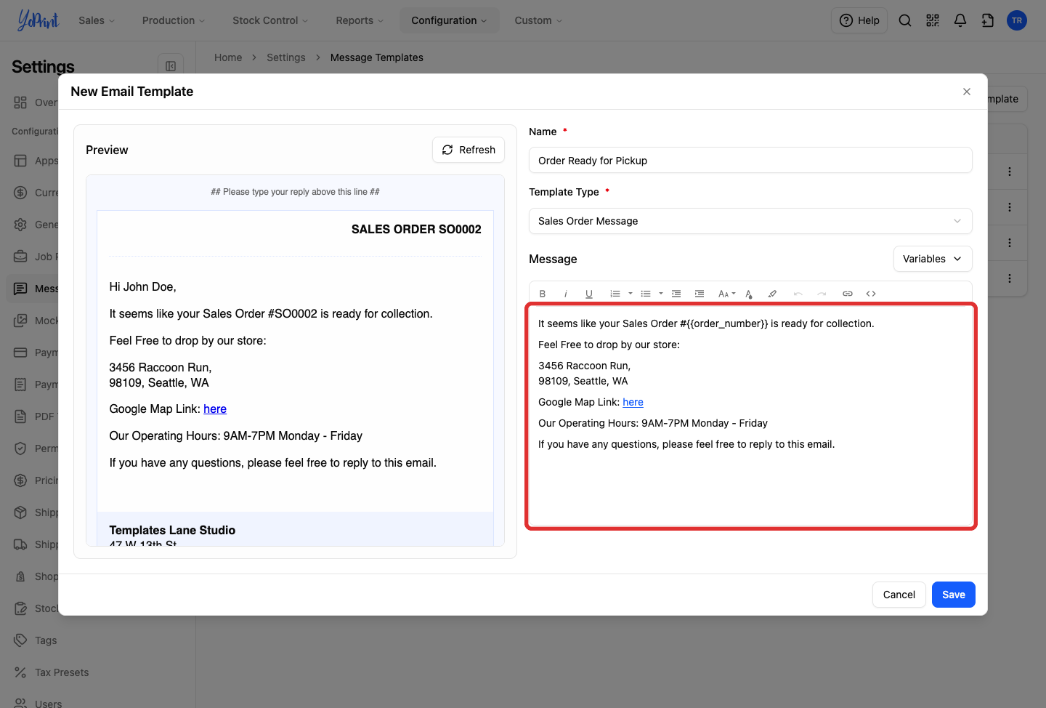Screen dimensions: 1046x708
Task: Click the TR user avatar
Action: point(1017,20)
